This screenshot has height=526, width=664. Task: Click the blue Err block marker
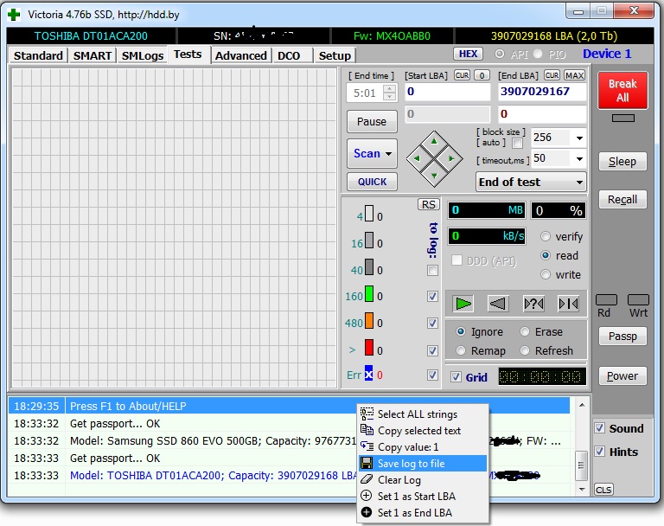[369, 373]
